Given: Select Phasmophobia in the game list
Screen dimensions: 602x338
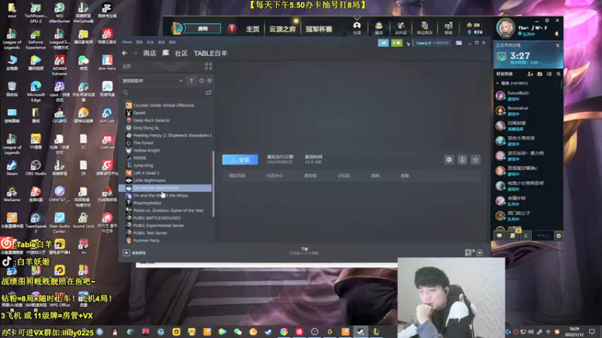Looking at the screenshot, I should point(147,203).
